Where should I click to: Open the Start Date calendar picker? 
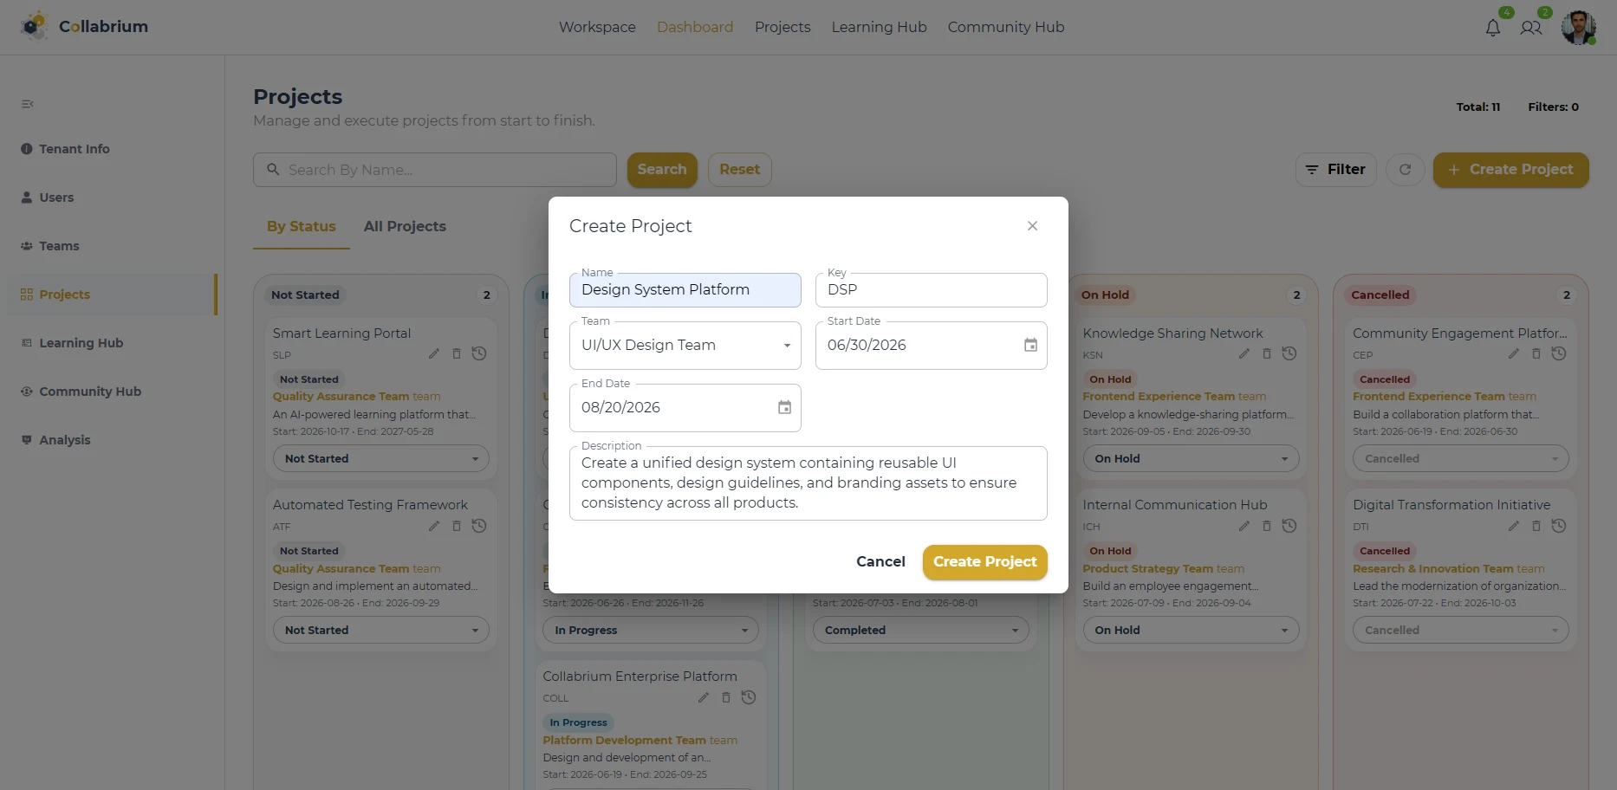(1030, 345)
